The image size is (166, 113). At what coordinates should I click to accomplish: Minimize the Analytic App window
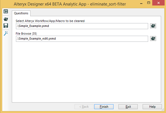point(141,4)
